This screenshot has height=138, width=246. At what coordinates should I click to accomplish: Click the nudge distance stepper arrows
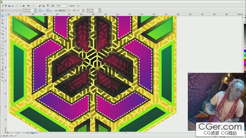coord(83,10)
